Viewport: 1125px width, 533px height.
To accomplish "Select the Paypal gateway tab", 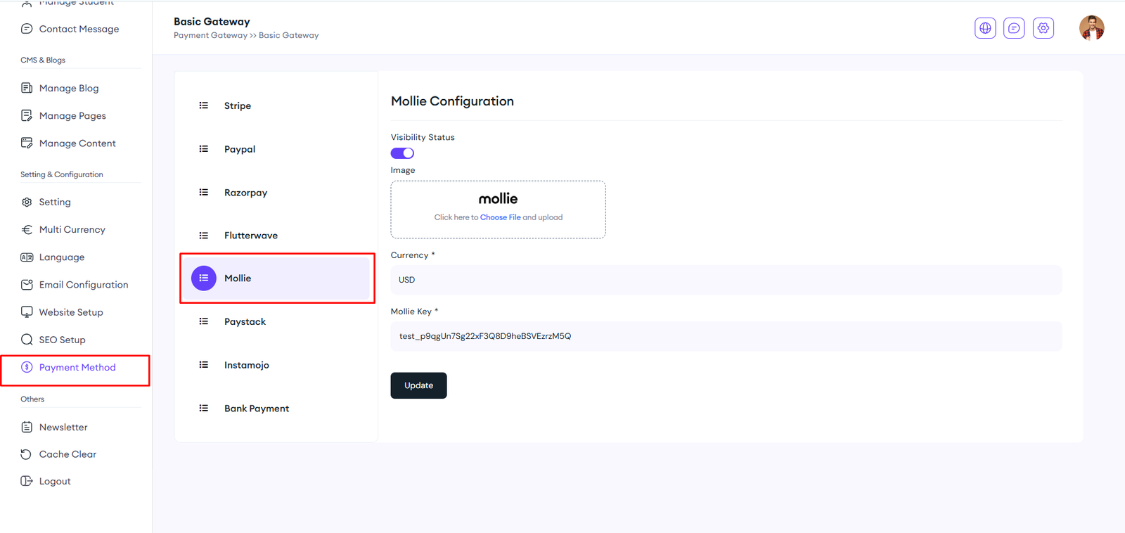I will point(240,149).
